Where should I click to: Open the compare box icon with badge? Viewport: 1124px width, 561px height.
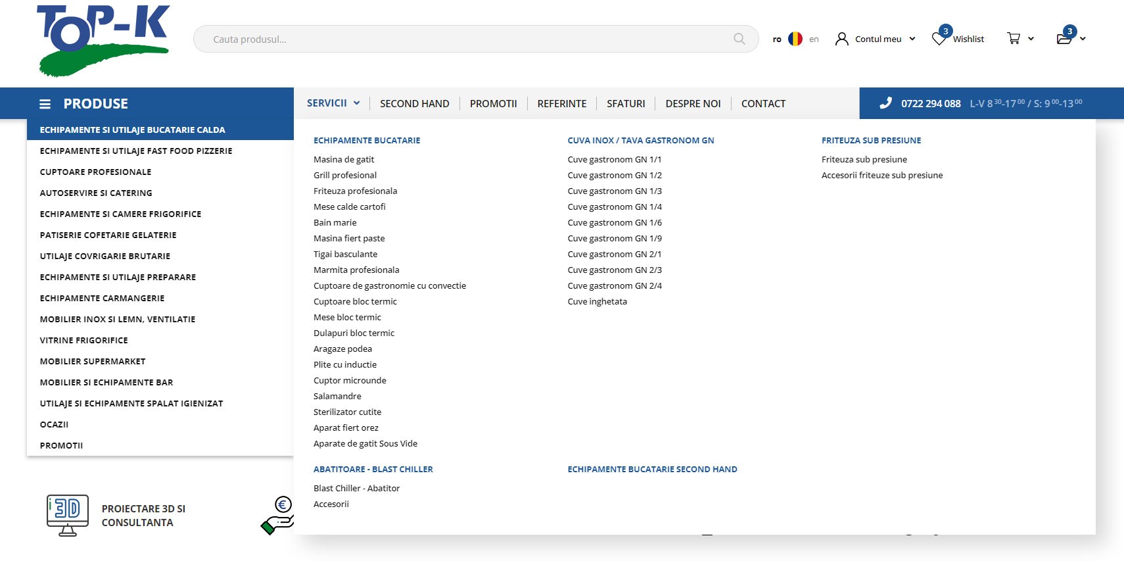1064,38
